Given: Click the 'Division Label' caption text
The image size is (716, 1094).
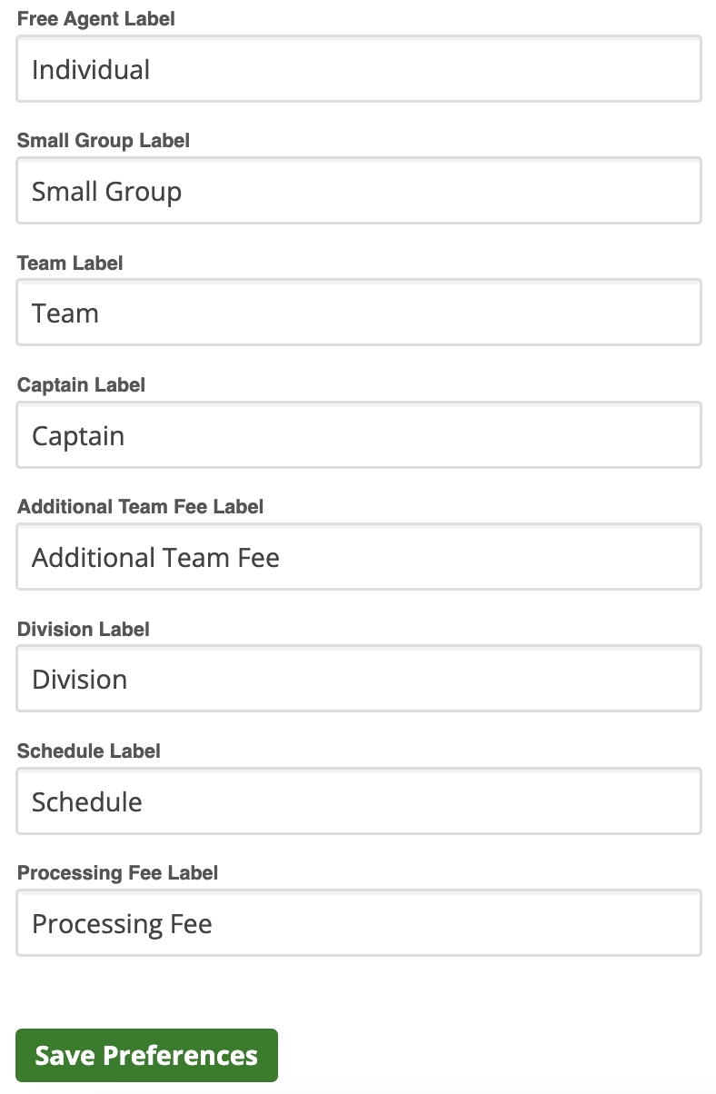Looking at the screenshot, I should [84, 630].
